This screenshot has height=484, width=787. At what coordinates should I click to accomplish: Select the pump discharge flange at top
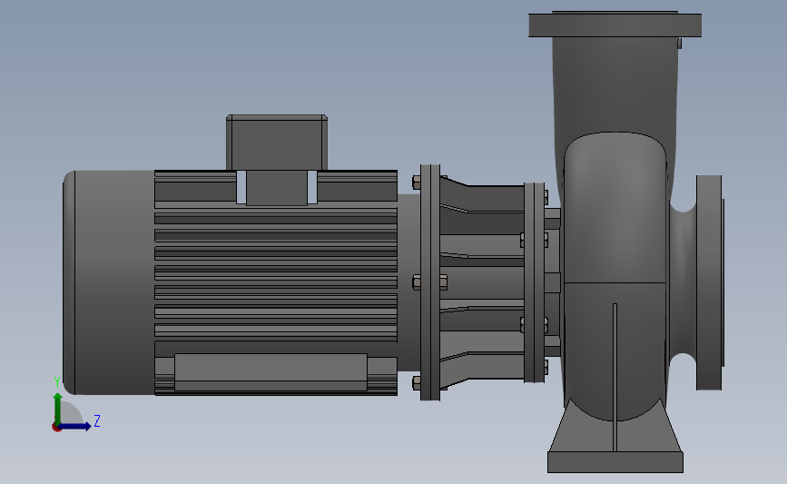[615, 25]
